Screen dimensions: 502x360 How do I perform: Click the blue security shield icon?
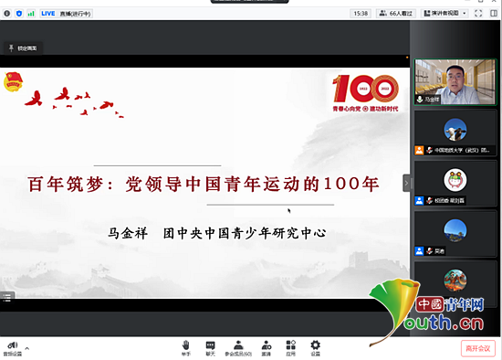19,14
